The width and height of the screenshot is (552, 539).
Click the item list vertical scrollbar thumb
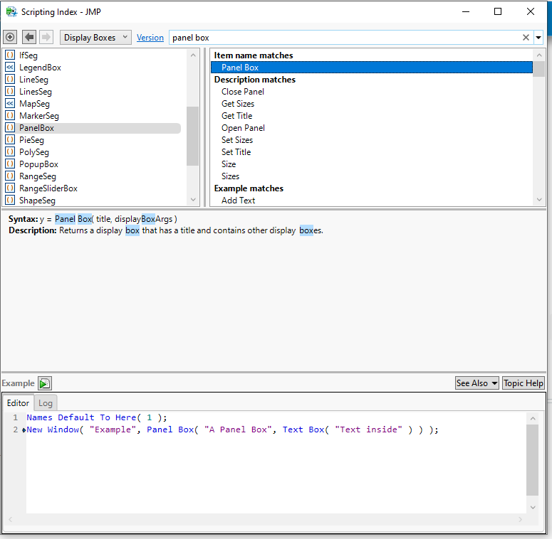click(x=192, y=136)
